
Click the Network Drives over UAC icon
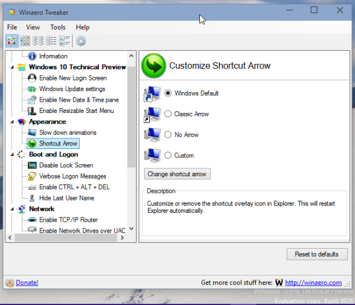(x=32, y=230)
